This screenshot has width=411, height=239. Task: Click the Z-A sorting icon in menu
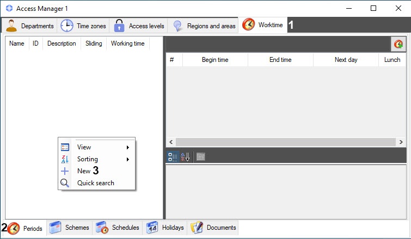click(65, 159)
